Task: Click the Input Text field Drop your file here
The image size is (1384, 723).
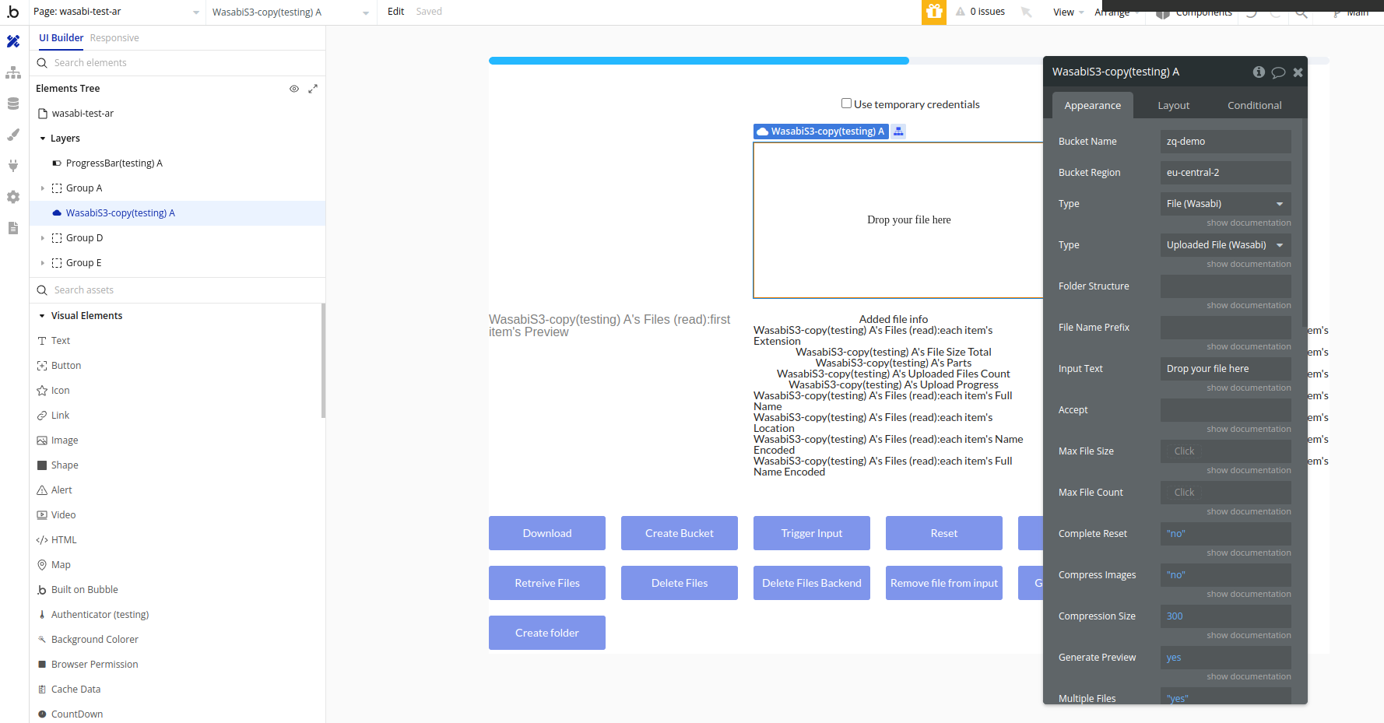Action: coord(1225,369)
